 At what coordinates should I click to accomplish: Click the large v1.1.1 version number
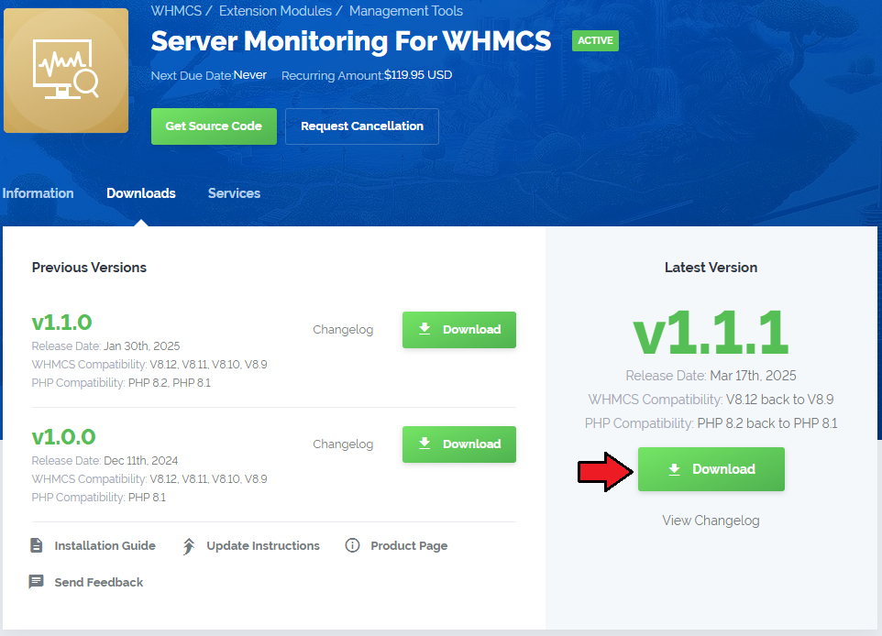tap(711, 333)
